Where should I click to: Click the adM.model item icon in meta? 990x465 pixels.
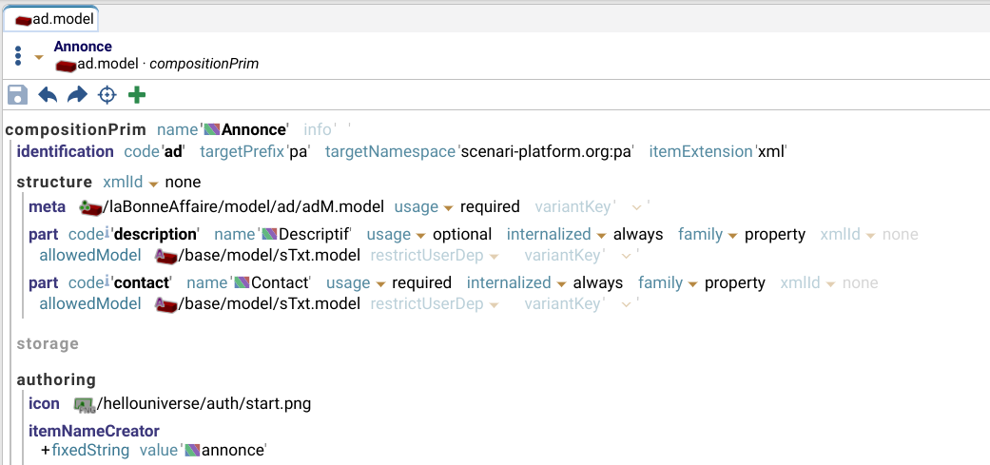[89, 207]
